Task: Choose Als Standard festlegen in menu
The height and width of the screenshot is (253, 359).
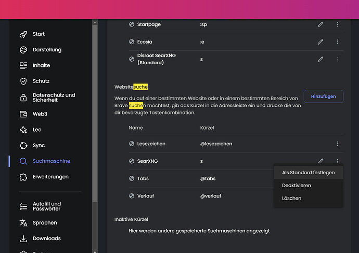Action: pos(308,173)
